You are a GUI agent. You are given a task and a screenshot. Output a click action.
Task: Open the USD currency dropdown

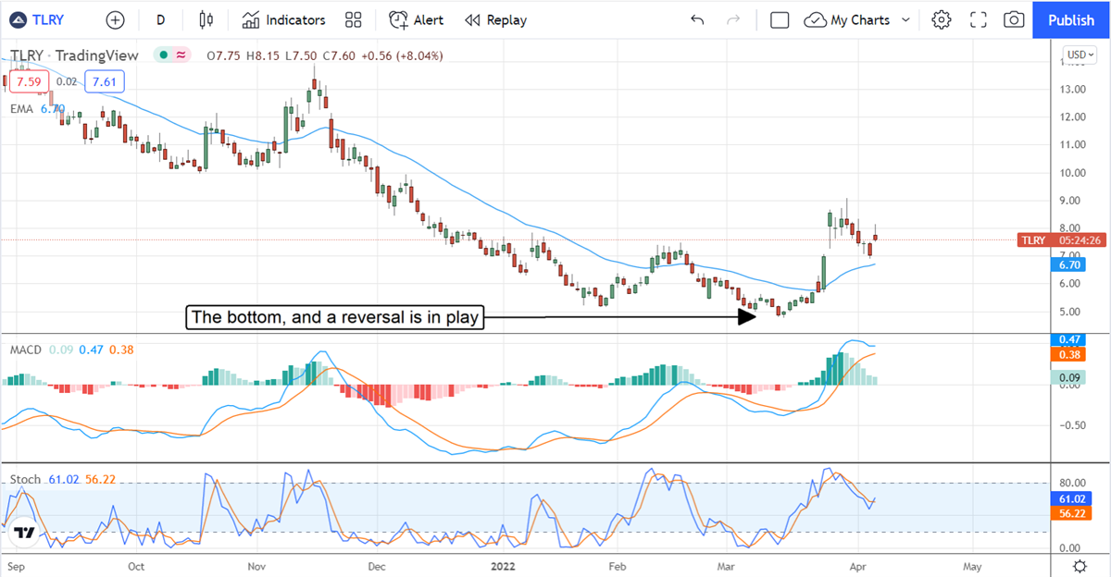point(1080,55)
